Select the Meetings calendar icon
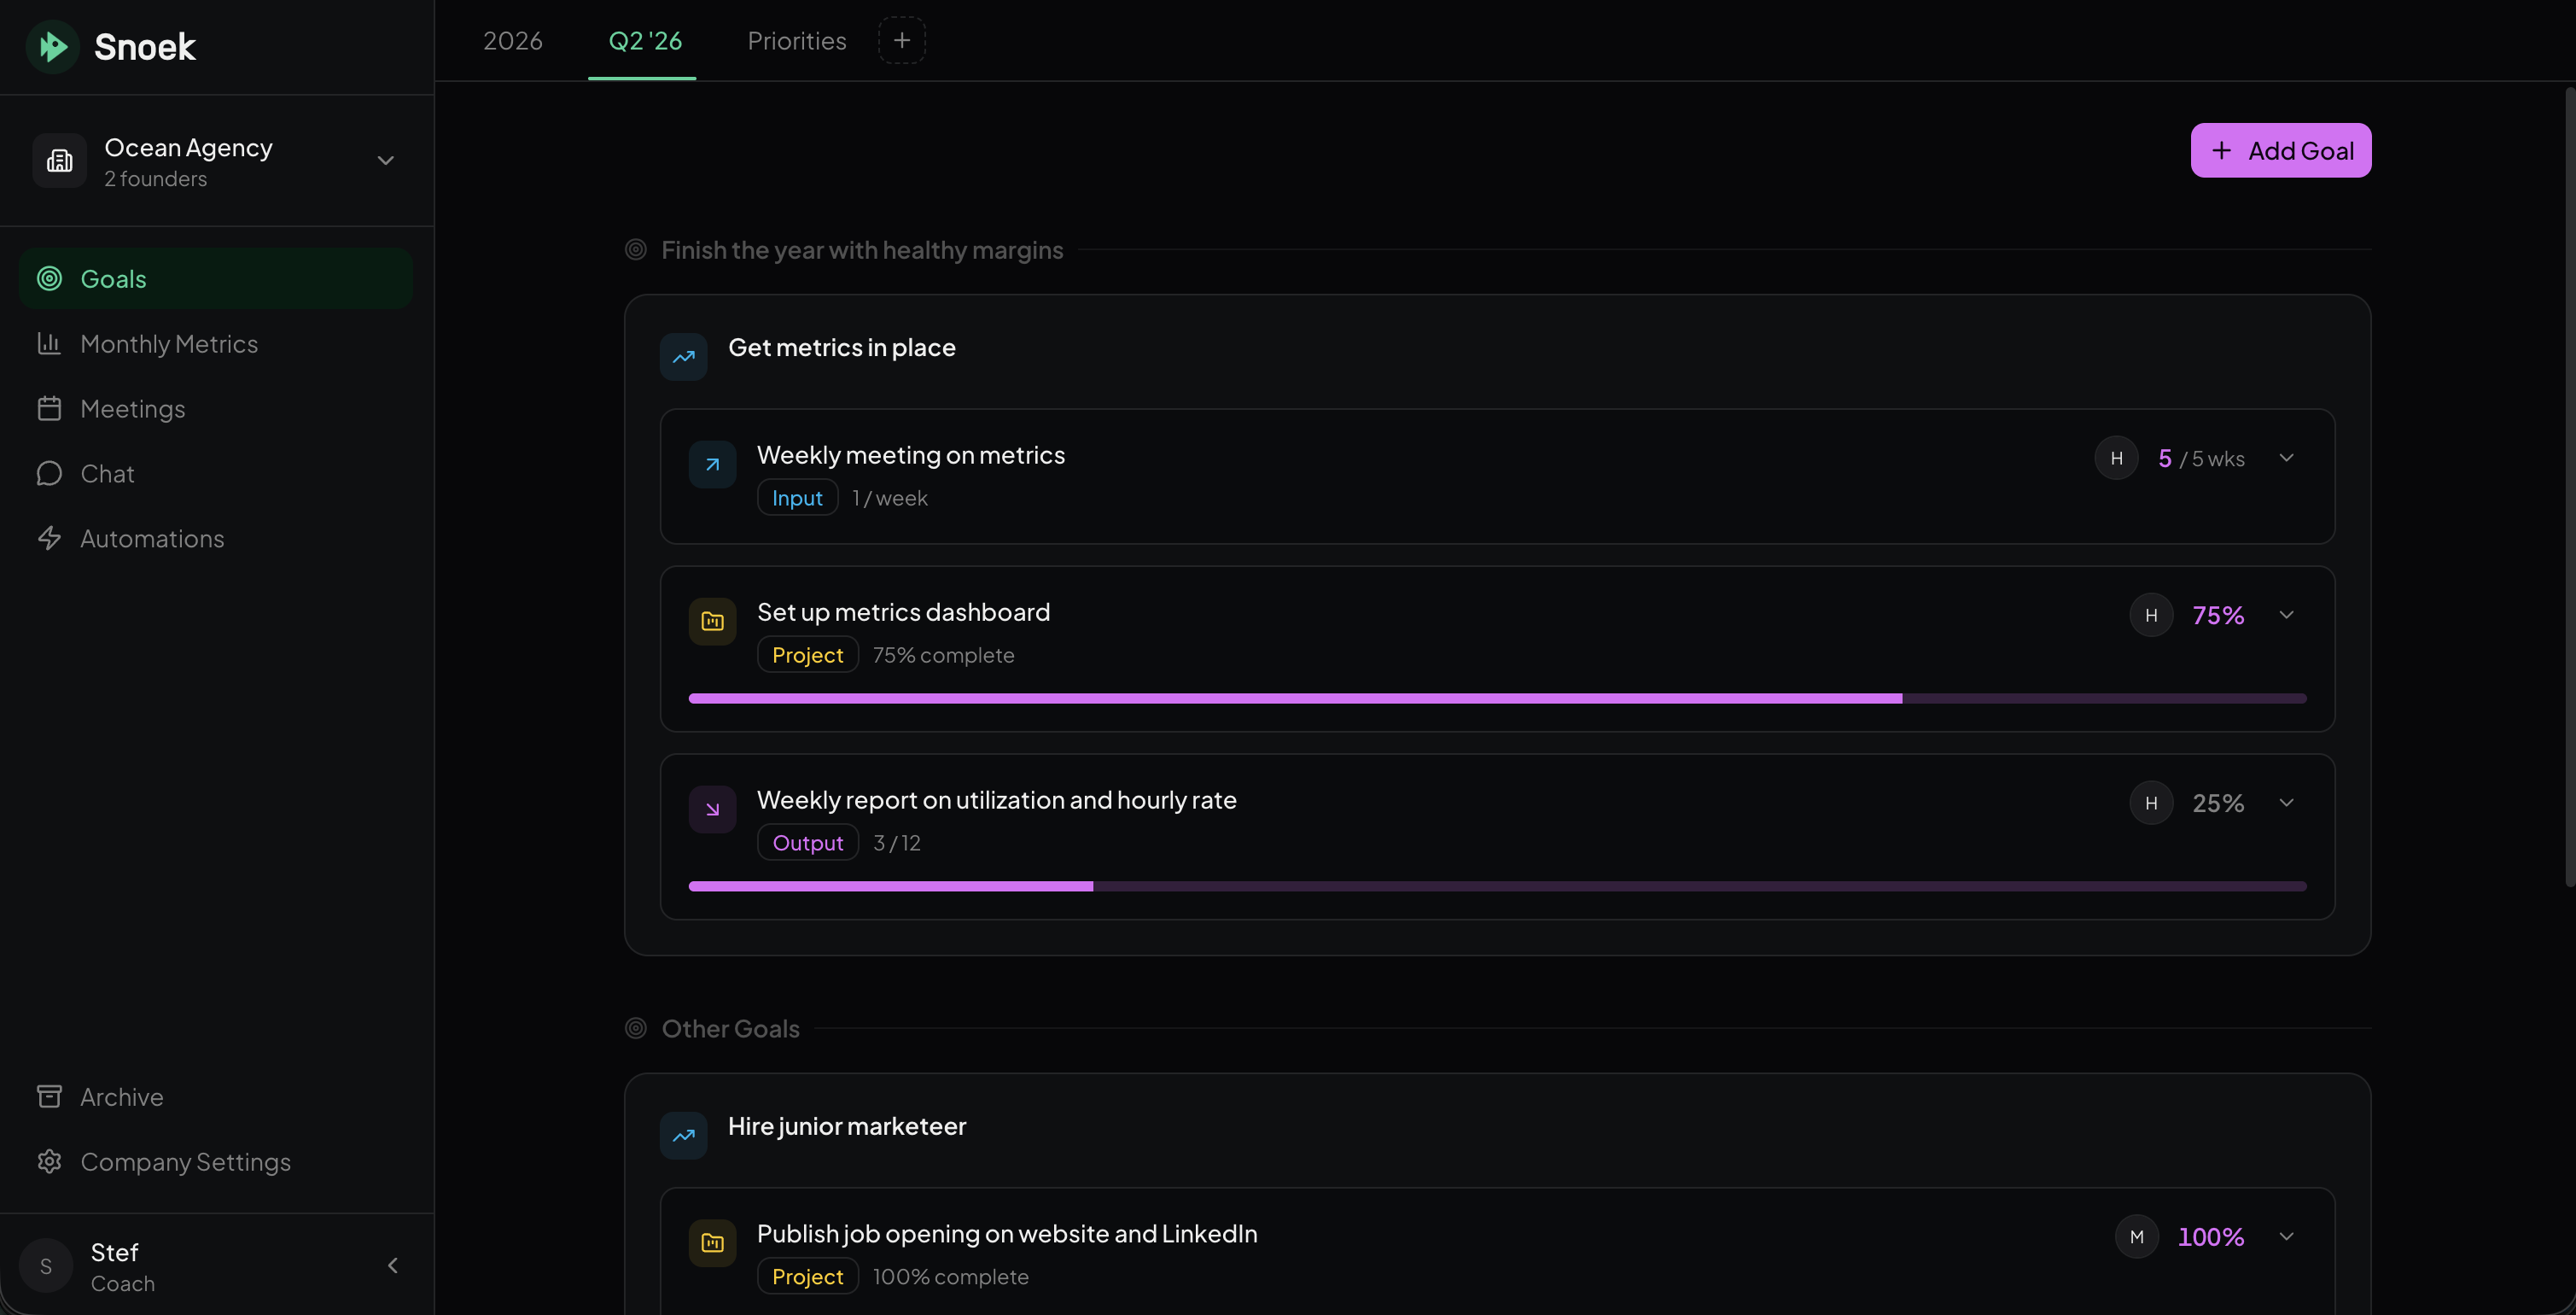The image size is (2576, 1315). coord(49,408)
